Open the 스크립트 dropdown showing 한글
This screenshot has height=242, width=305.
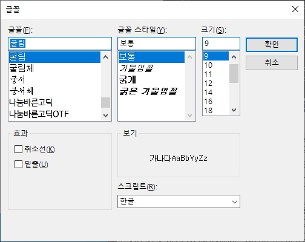click(x=179, y=201)
